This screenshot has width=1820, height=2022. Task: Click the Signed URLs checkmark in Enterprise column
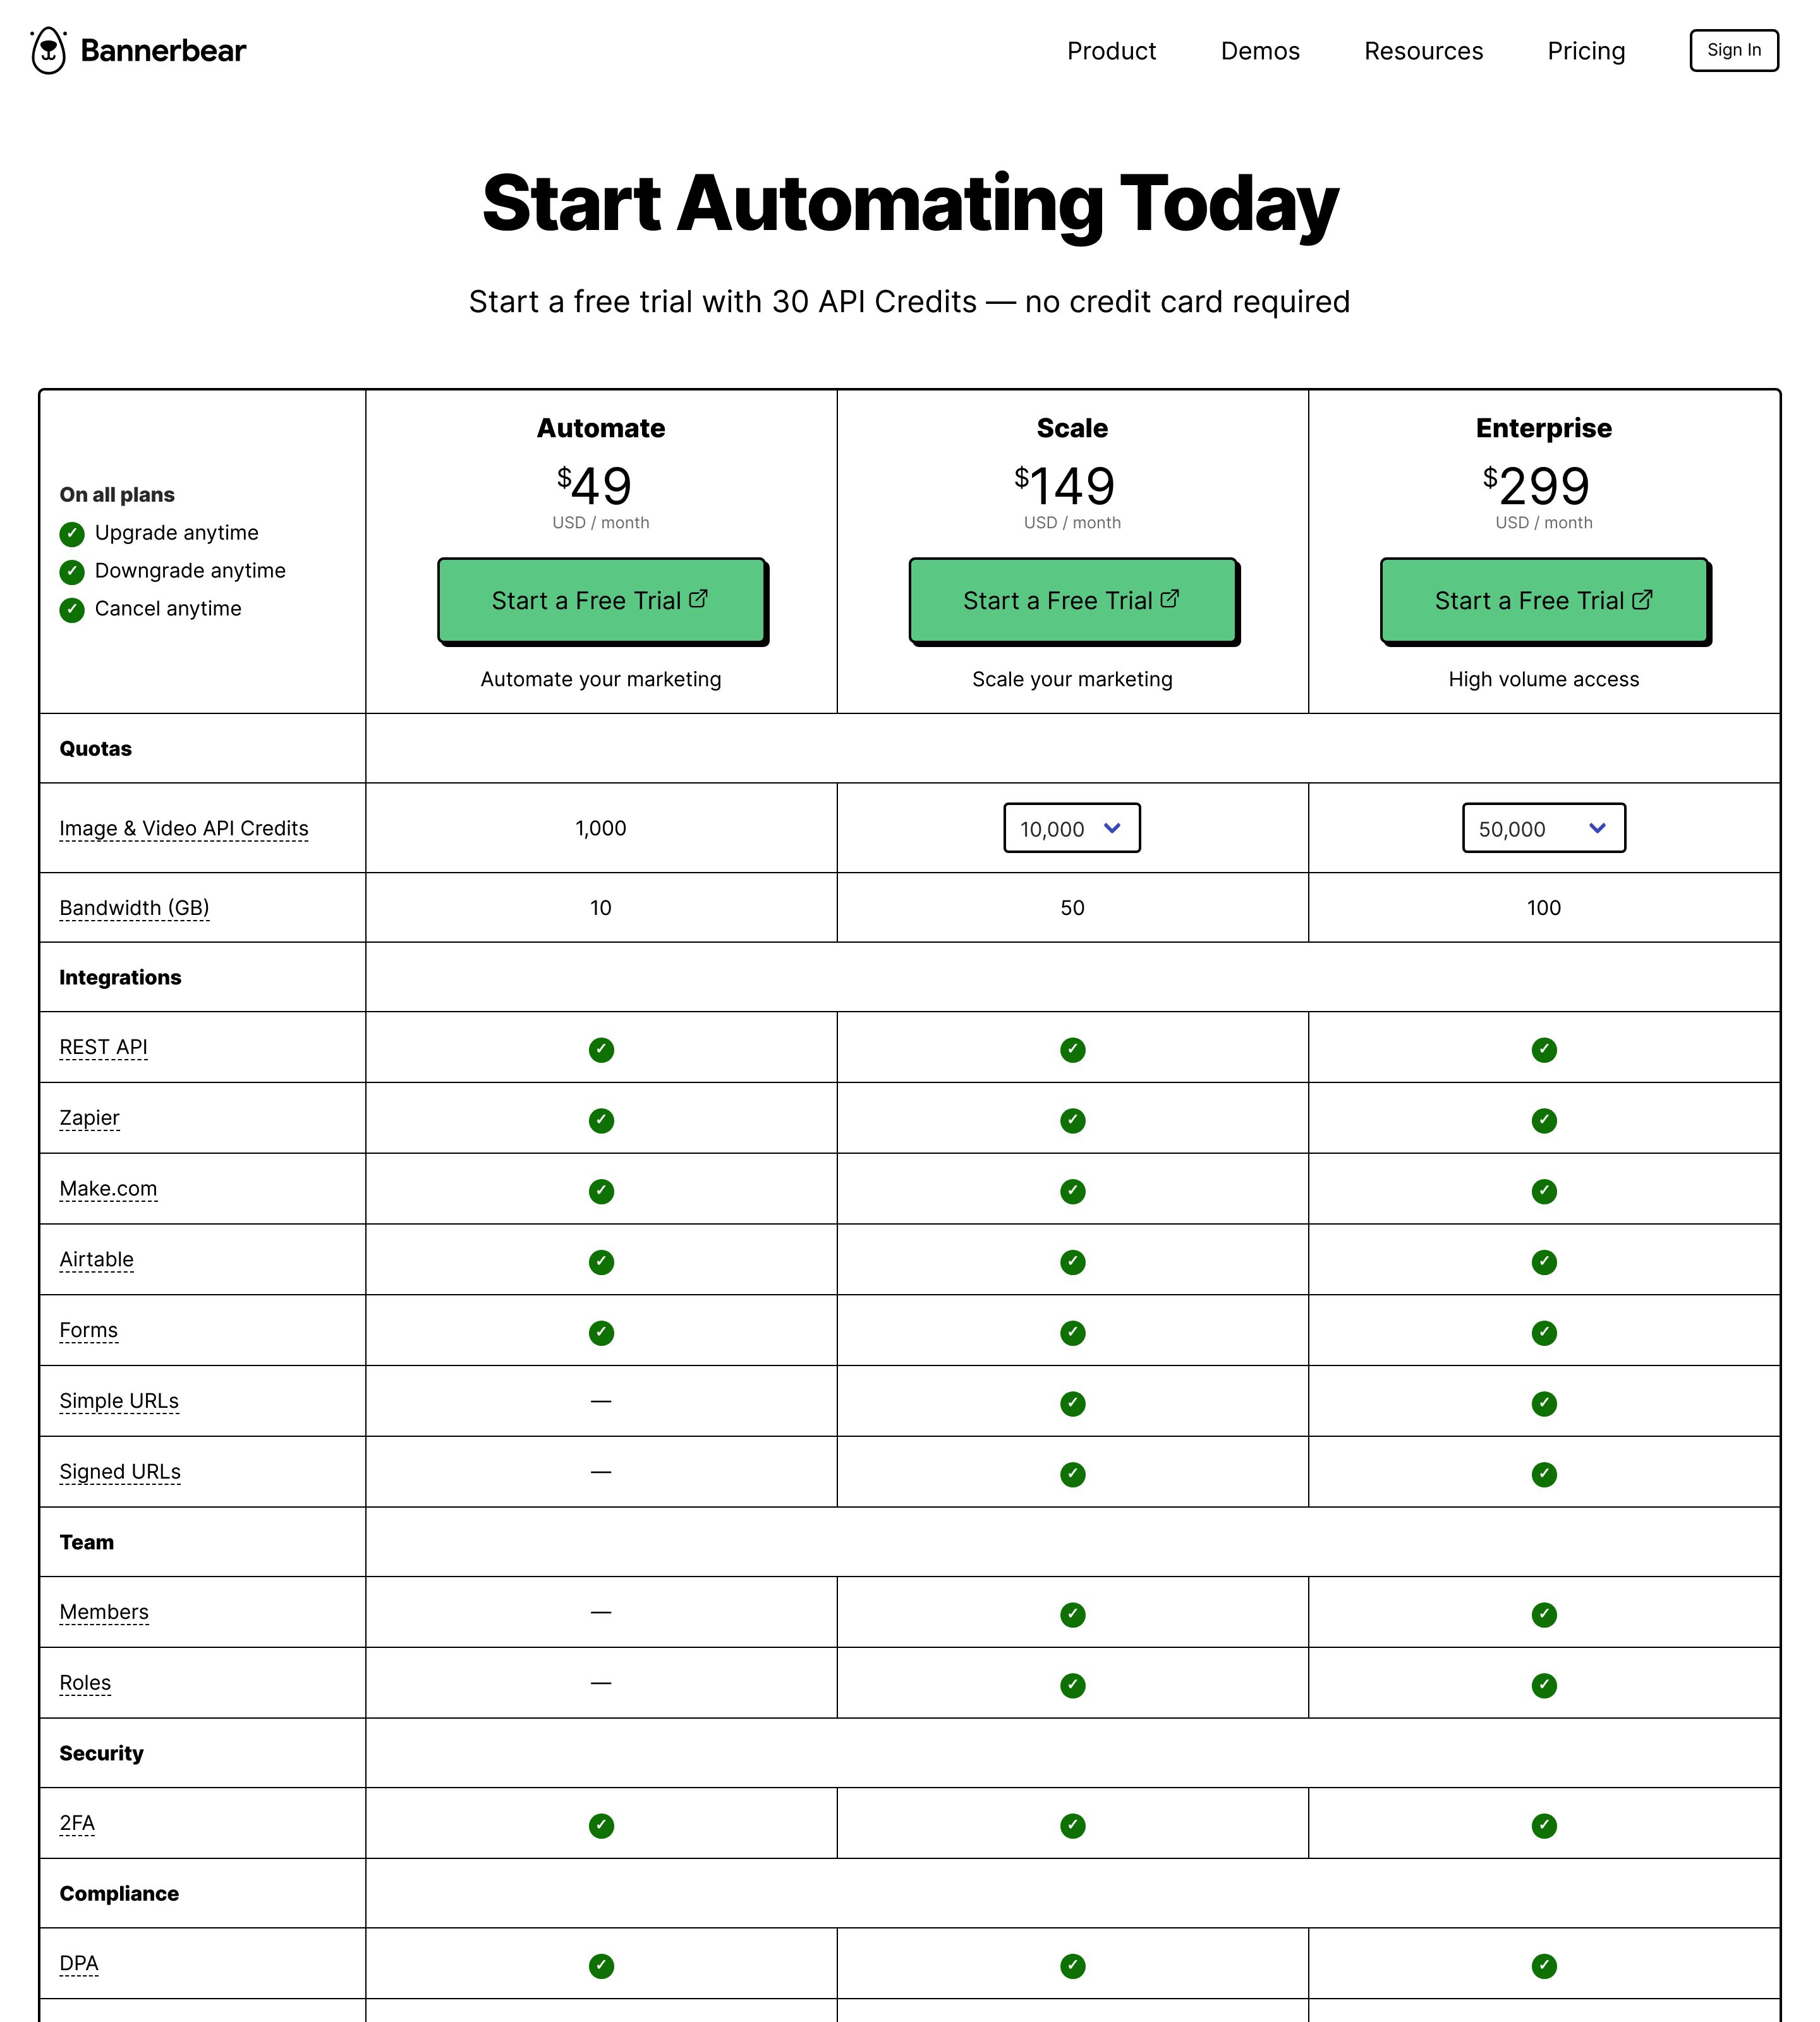tap(1544, 1474)
